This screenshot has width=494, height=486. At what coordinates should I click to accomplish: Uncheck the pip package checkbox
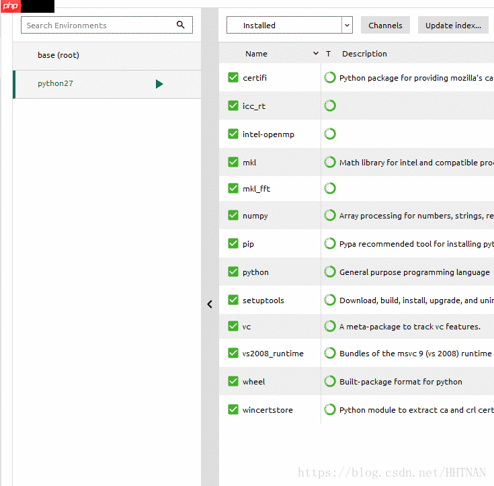tap(233, 244)
